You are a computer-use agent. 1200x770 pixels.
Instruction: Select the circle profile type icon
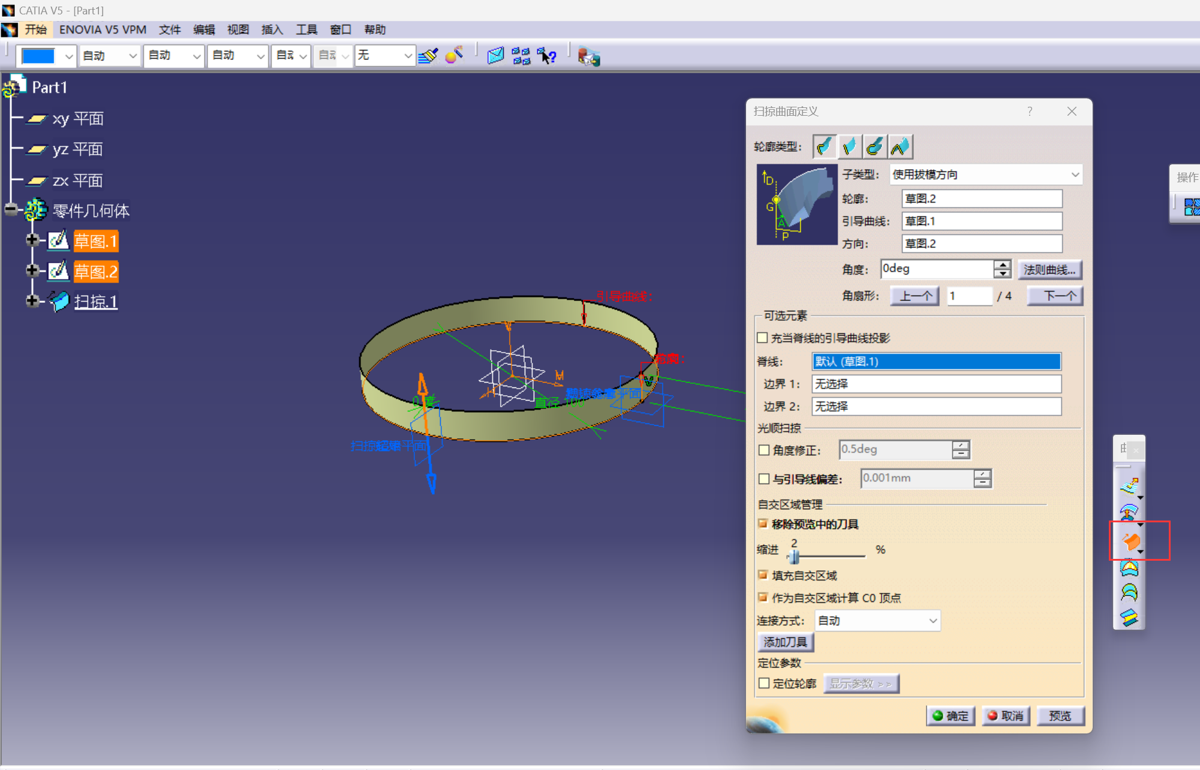coord(875,146)
